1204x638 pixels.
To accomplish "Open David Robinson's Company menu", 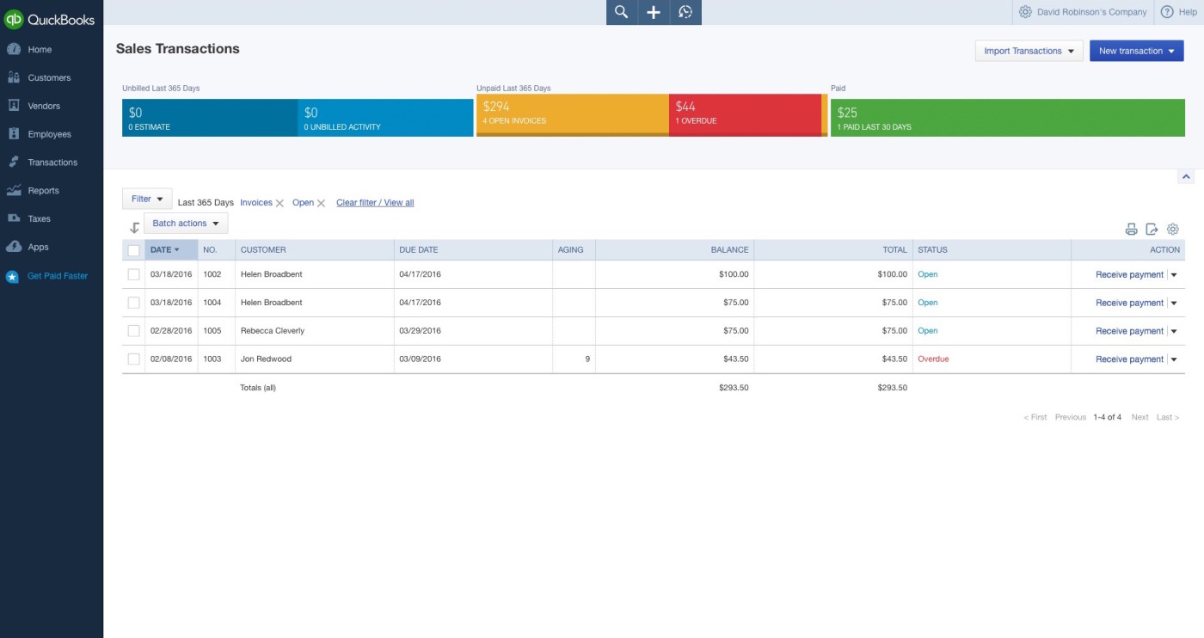I will pos(1091,12).
